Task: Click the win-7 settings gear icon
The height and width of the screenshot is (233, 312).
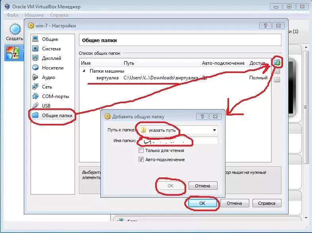Action: coord(31,25)
